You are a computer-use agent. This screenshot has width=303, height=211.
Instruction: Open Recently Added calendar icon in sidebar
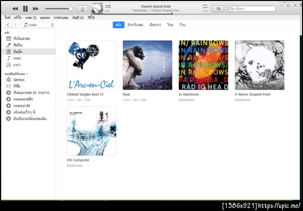pyautogui.click(x=9, y=39)
